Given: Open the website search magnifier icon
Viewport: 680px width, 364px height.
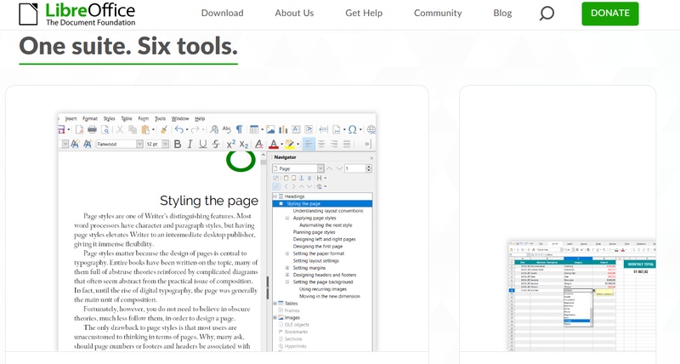Looking at the screenshot, I should click(x=547, y=13).
